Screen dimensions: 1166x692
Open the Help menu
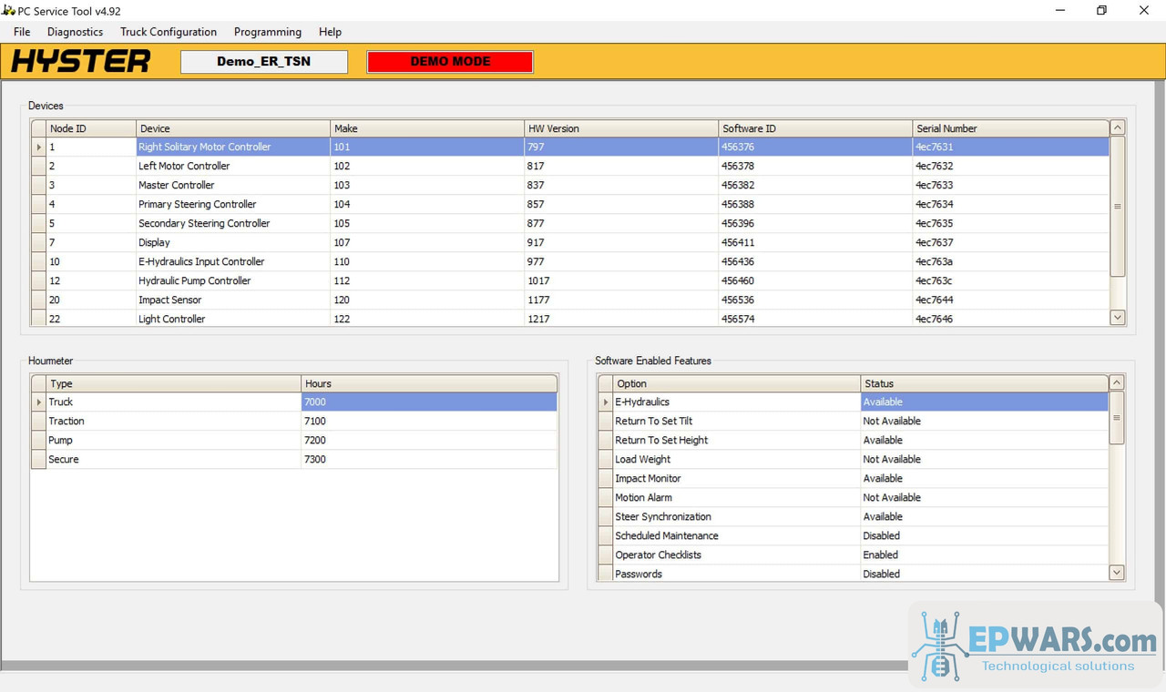coord(330,32)
